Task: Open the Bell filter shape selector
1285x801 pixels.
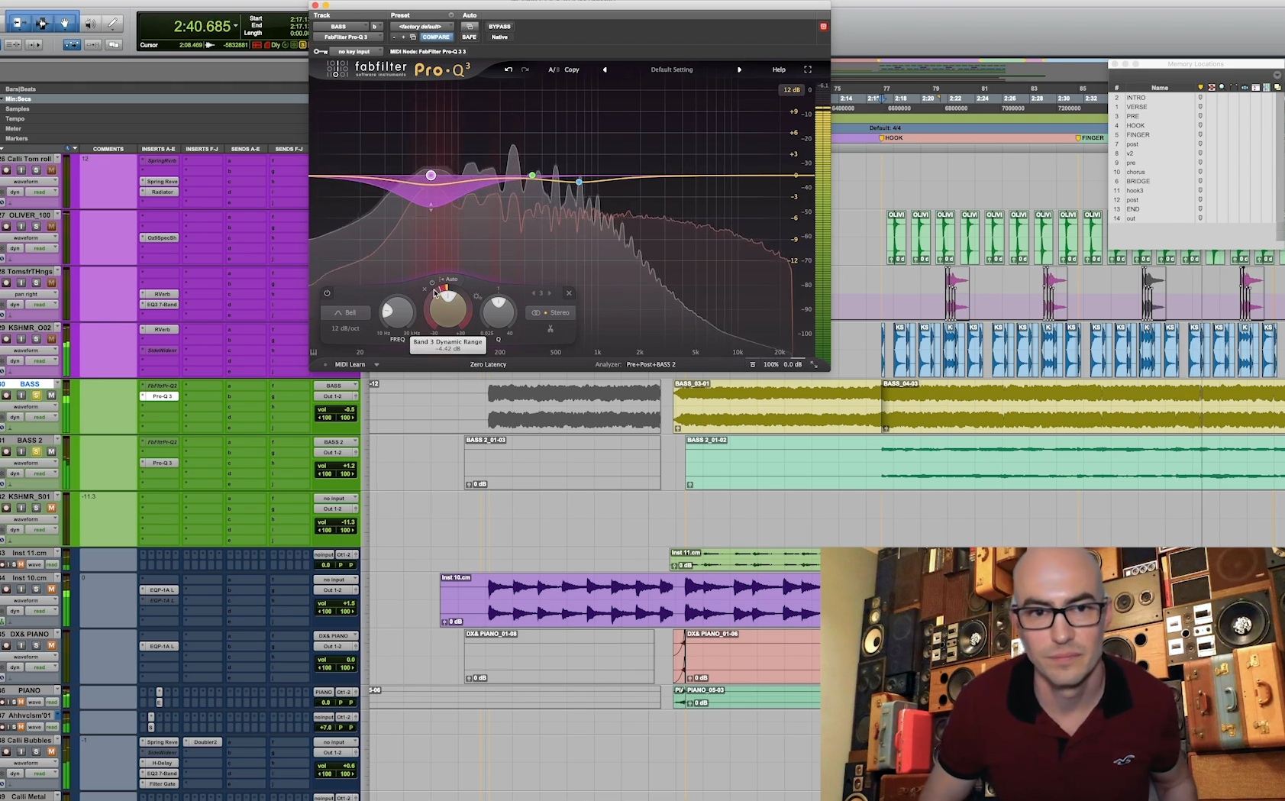Action: coord(345,312)
